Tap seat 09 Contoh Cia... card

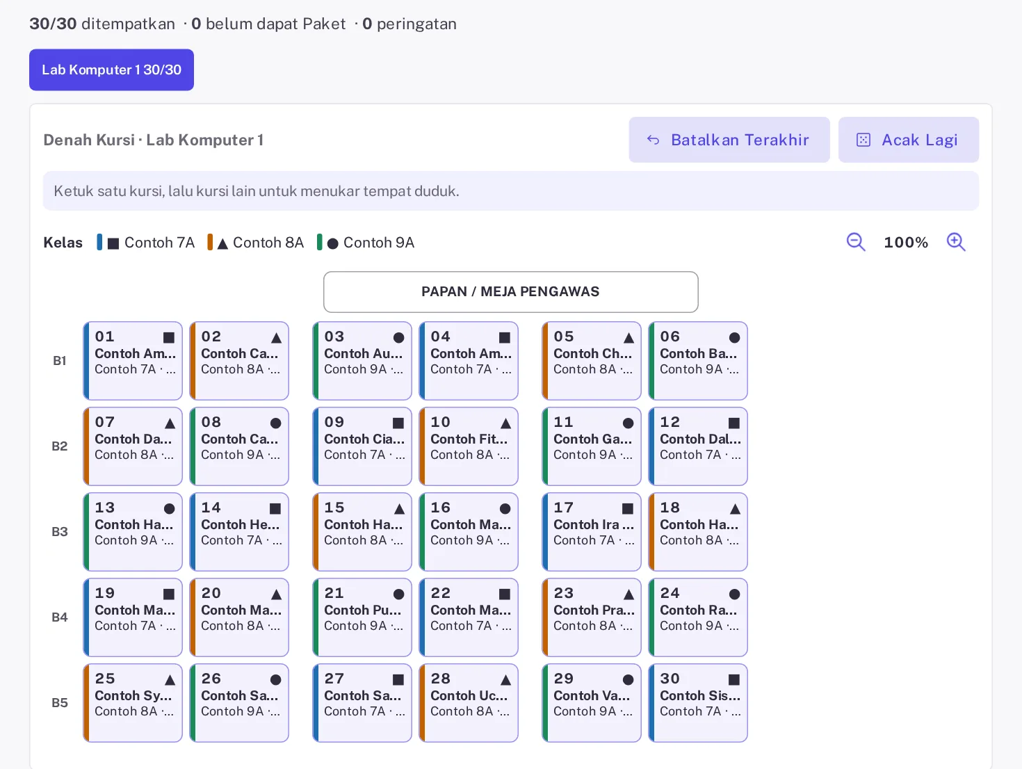pos(362,446)
